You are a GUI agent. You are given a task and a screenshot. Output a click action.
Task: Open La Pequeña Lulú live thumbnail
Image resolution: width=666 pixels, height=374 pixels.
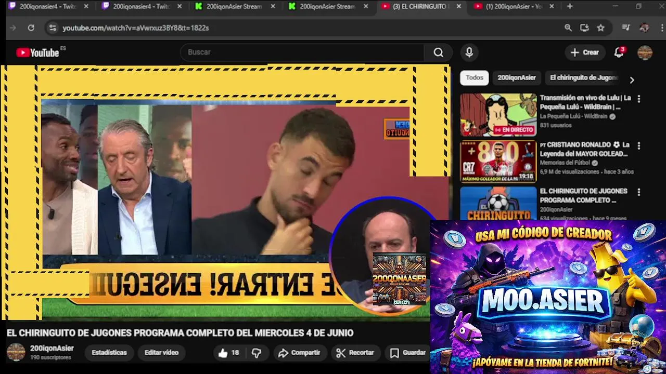(498, 115)
